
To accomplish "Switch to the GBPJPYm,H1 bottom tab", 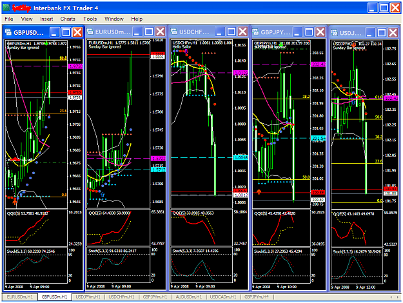I will point(155,297).
